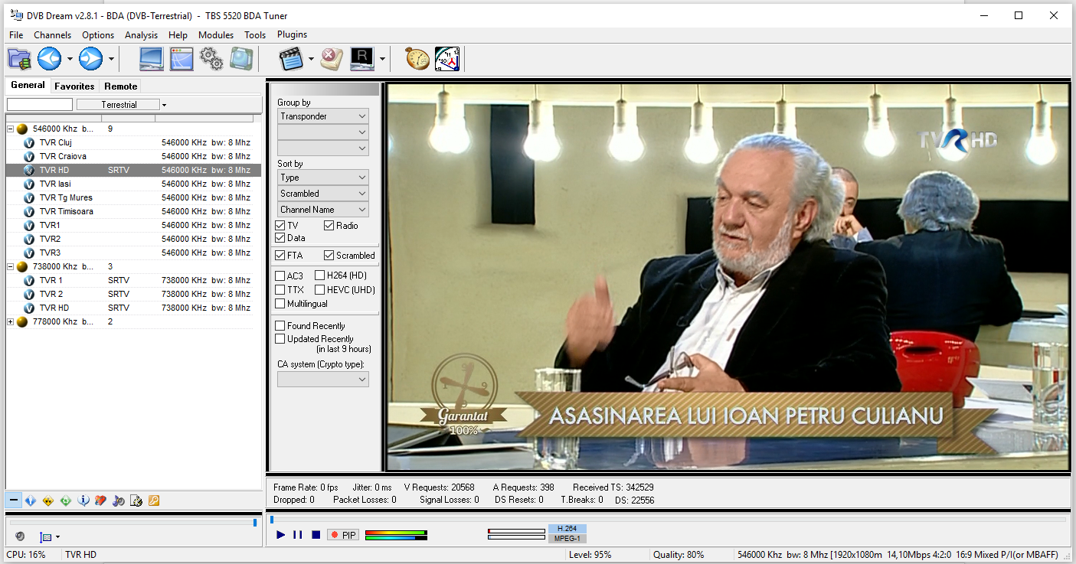Click the blue diamond info icon
Image resolution: width=1076 pixels, height=564 pixels.
point(31,500)
